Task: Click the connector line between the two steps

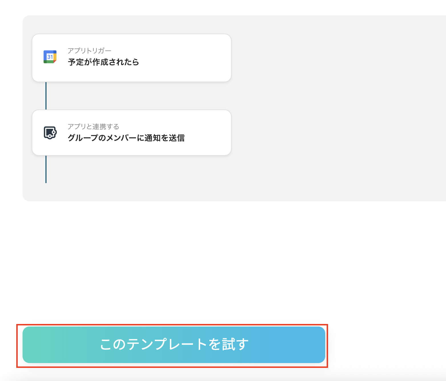Action: 46,96
